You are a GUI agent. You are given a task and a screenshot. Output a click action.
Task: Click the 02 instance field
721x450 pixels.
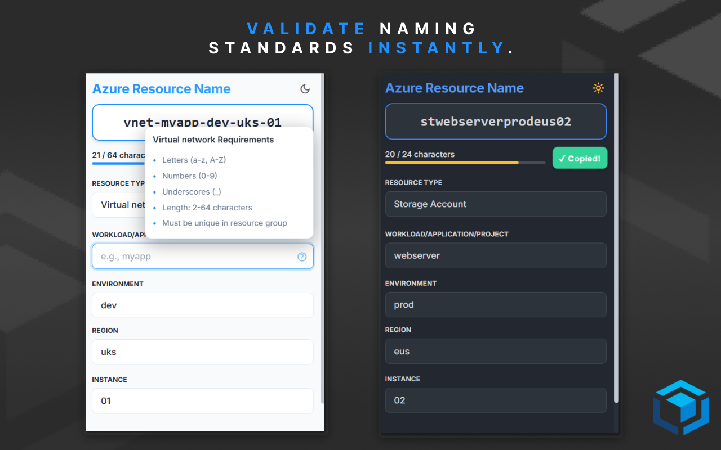[495, 400]
